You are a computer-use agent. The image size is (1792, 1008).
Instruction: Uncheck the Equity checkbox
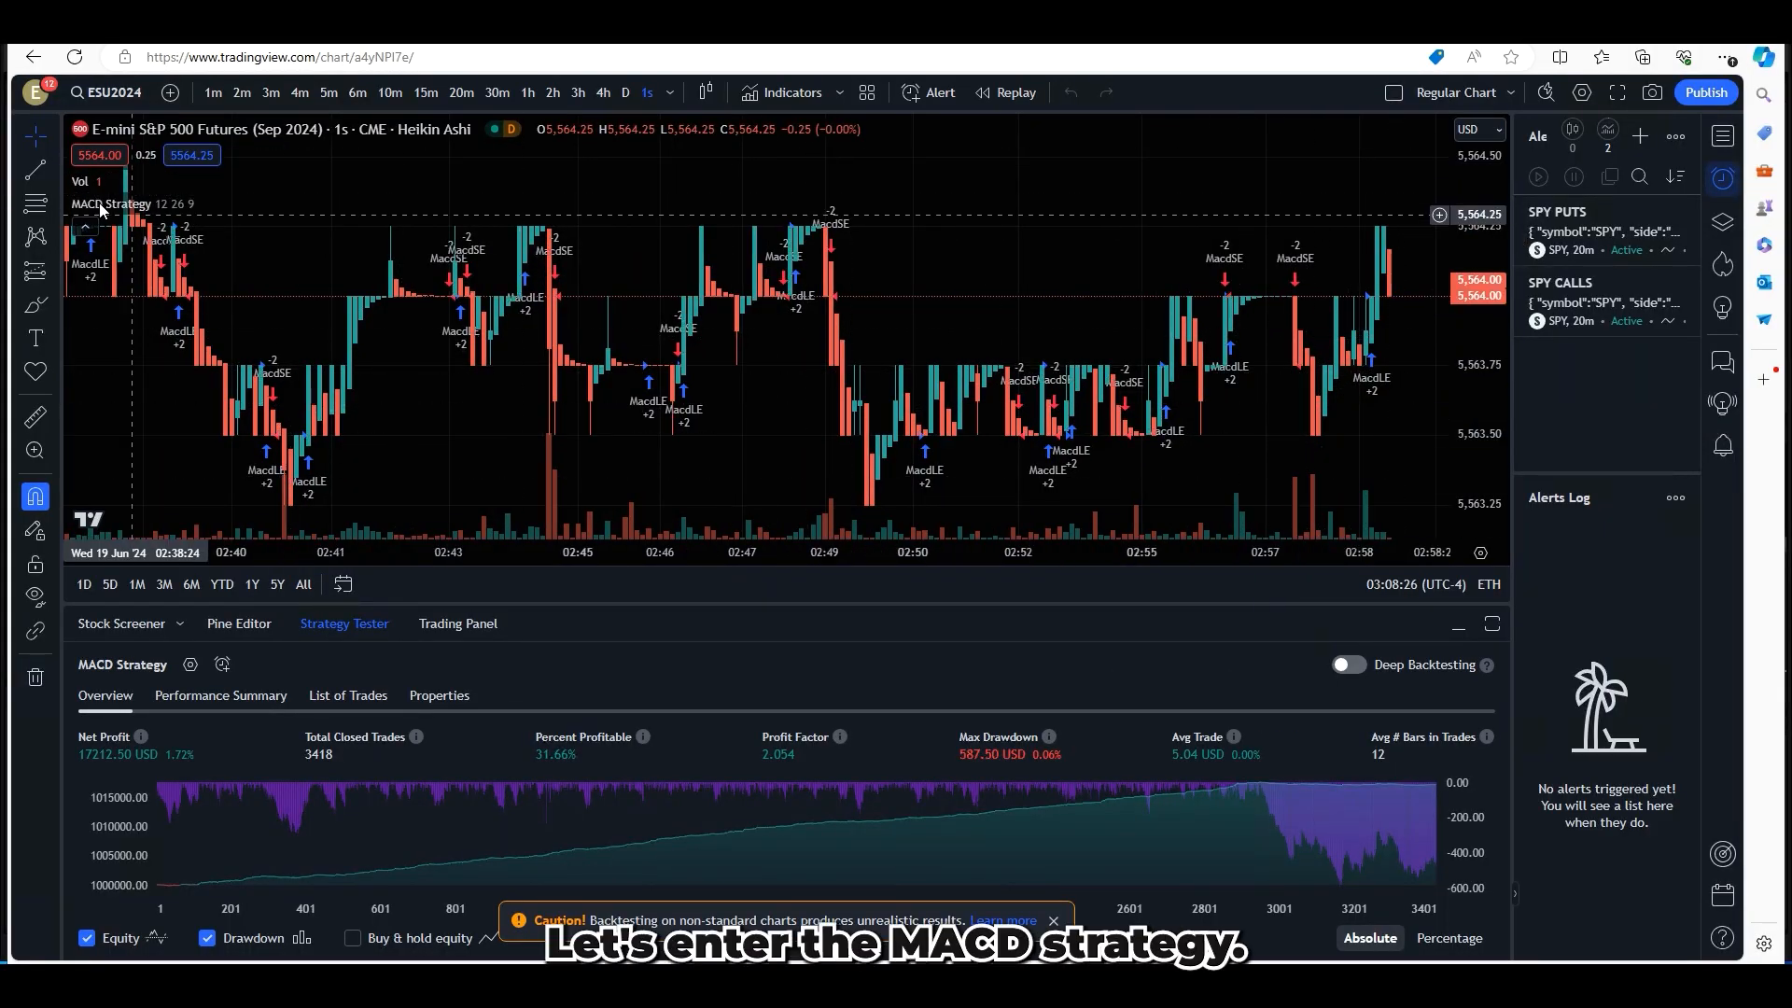tap(87, 938)
